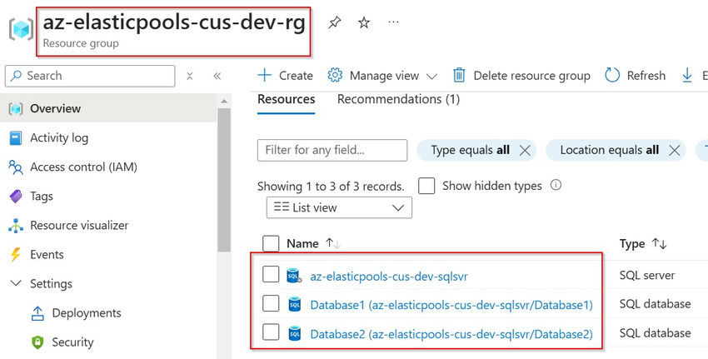Click the Delete resource group trash icon
708x359 pixels.
459,75
